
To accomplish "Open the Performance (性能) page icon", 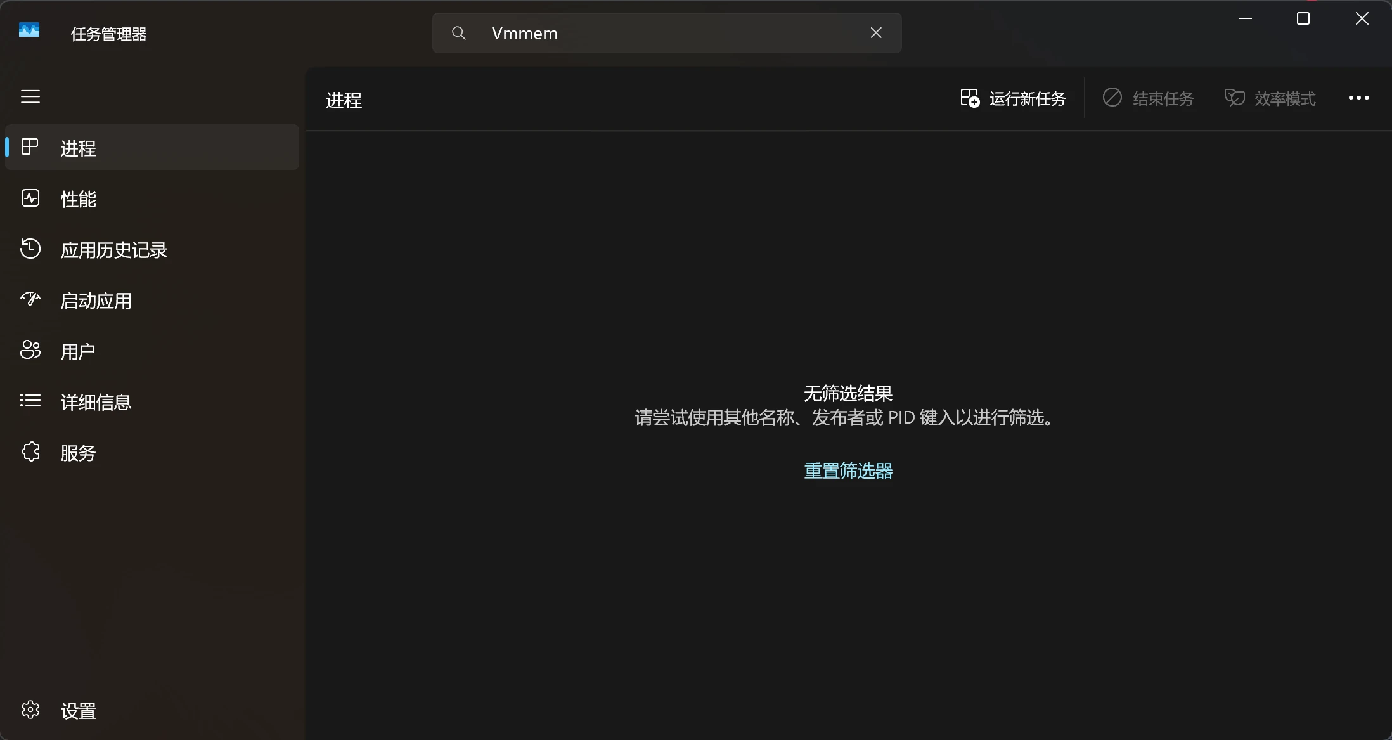I will coord(30,198).
